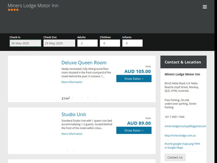Viewport: 217px width, 163px height.
Task: Click the bold Miners Lodge Motor Inn sidebar name
Action: click(x=182, y=74)
